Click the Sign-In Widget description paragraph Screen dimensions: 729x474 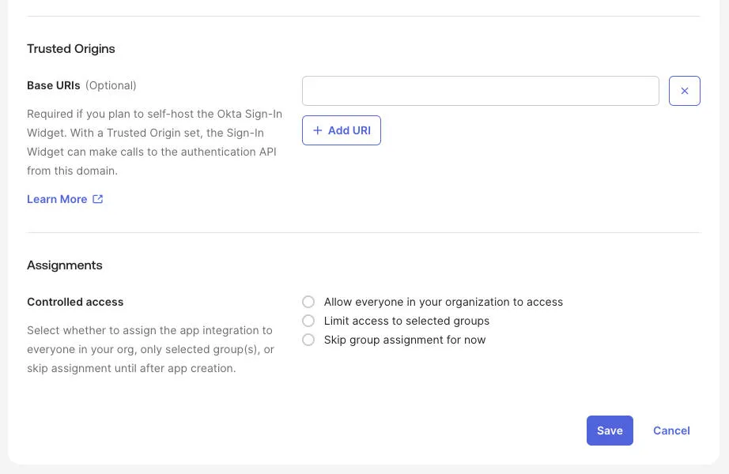(x=154, y=142)
